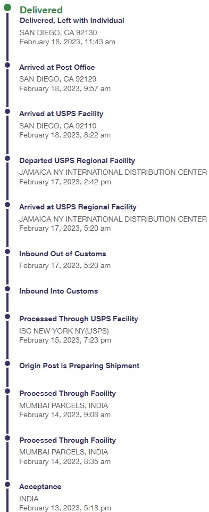Select the Acceptance event marker dot
209x512 pixels.
(7, 484)
